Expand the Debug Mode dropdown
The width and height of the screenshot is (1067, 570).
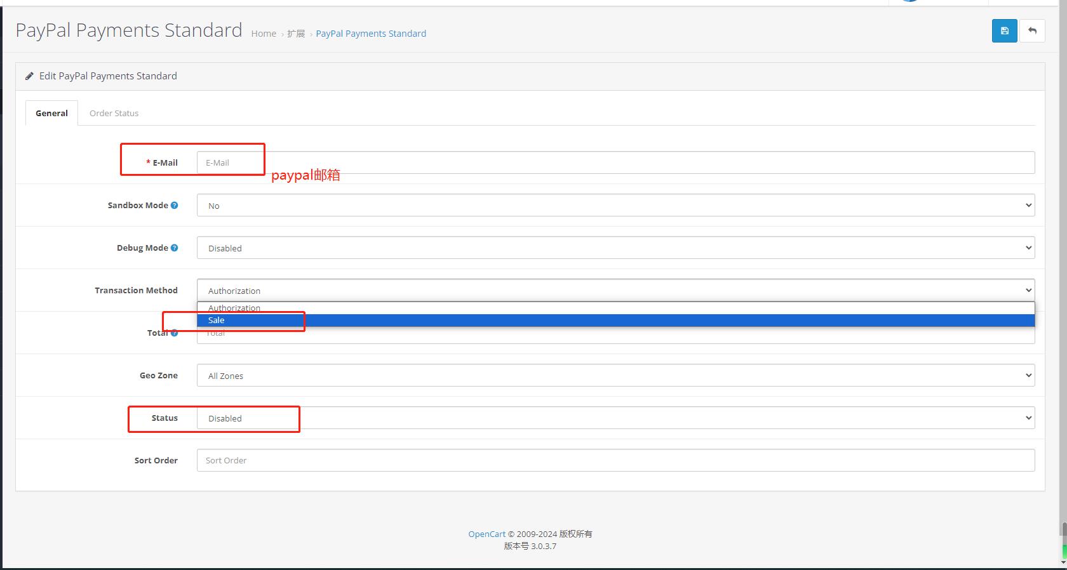[615, 248]
